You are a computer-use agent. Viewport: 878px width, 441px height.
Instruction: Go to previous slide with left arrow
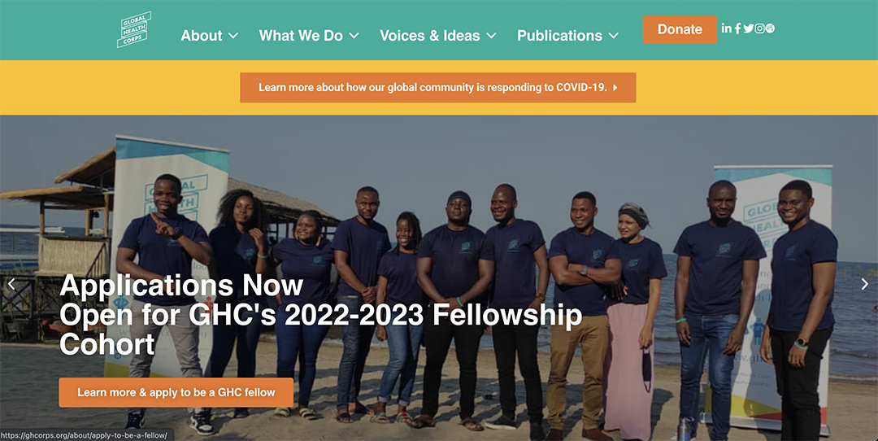[11, 284]
